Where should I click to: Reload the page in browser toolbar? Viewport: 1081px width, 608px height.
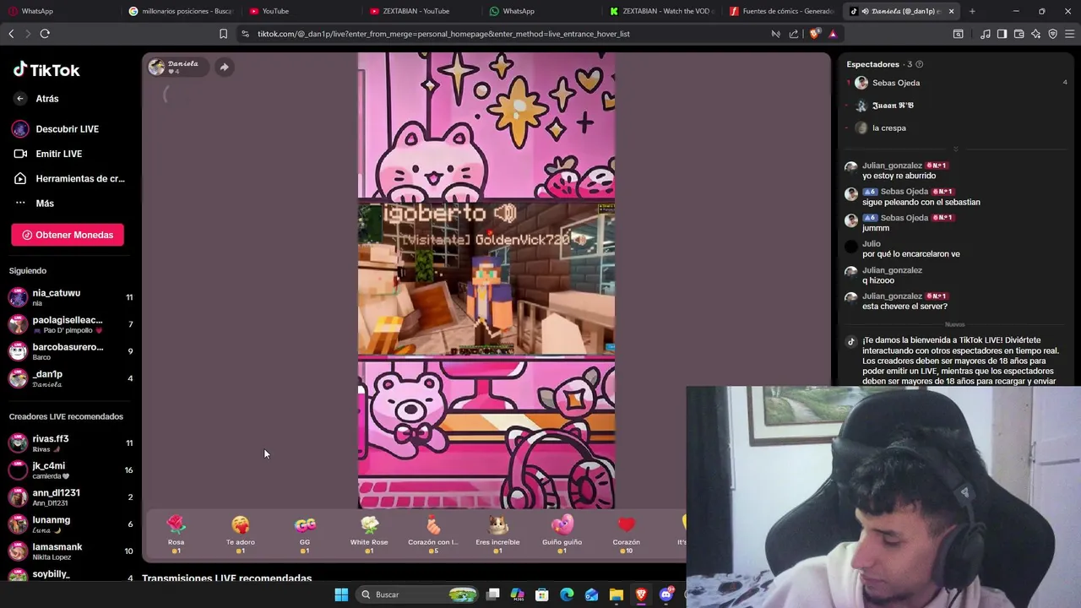click(45, 34)
